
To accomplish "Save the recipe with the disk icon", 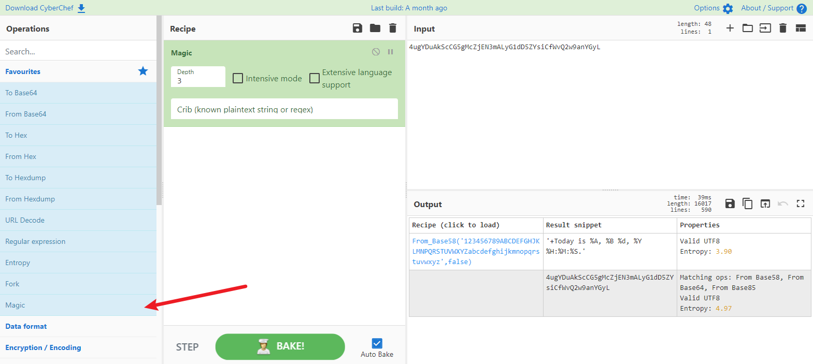I will tap(358, 28).
